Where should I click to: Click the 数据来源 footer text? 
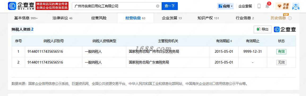[x=130, y=84]
